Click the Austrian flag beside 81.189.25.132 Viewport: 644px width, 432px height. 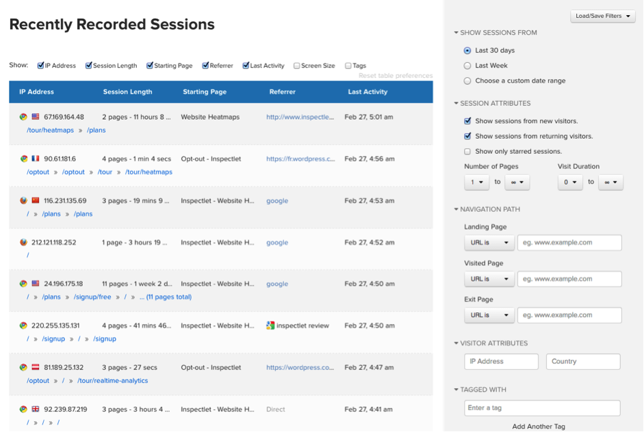click(36, 367)
